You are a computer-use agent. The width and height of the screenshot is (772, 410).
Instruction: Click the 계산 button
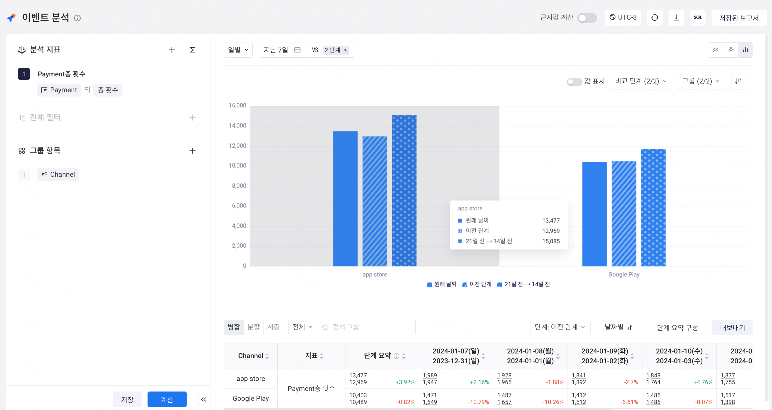pyautogui.click(x=167, y=399)
